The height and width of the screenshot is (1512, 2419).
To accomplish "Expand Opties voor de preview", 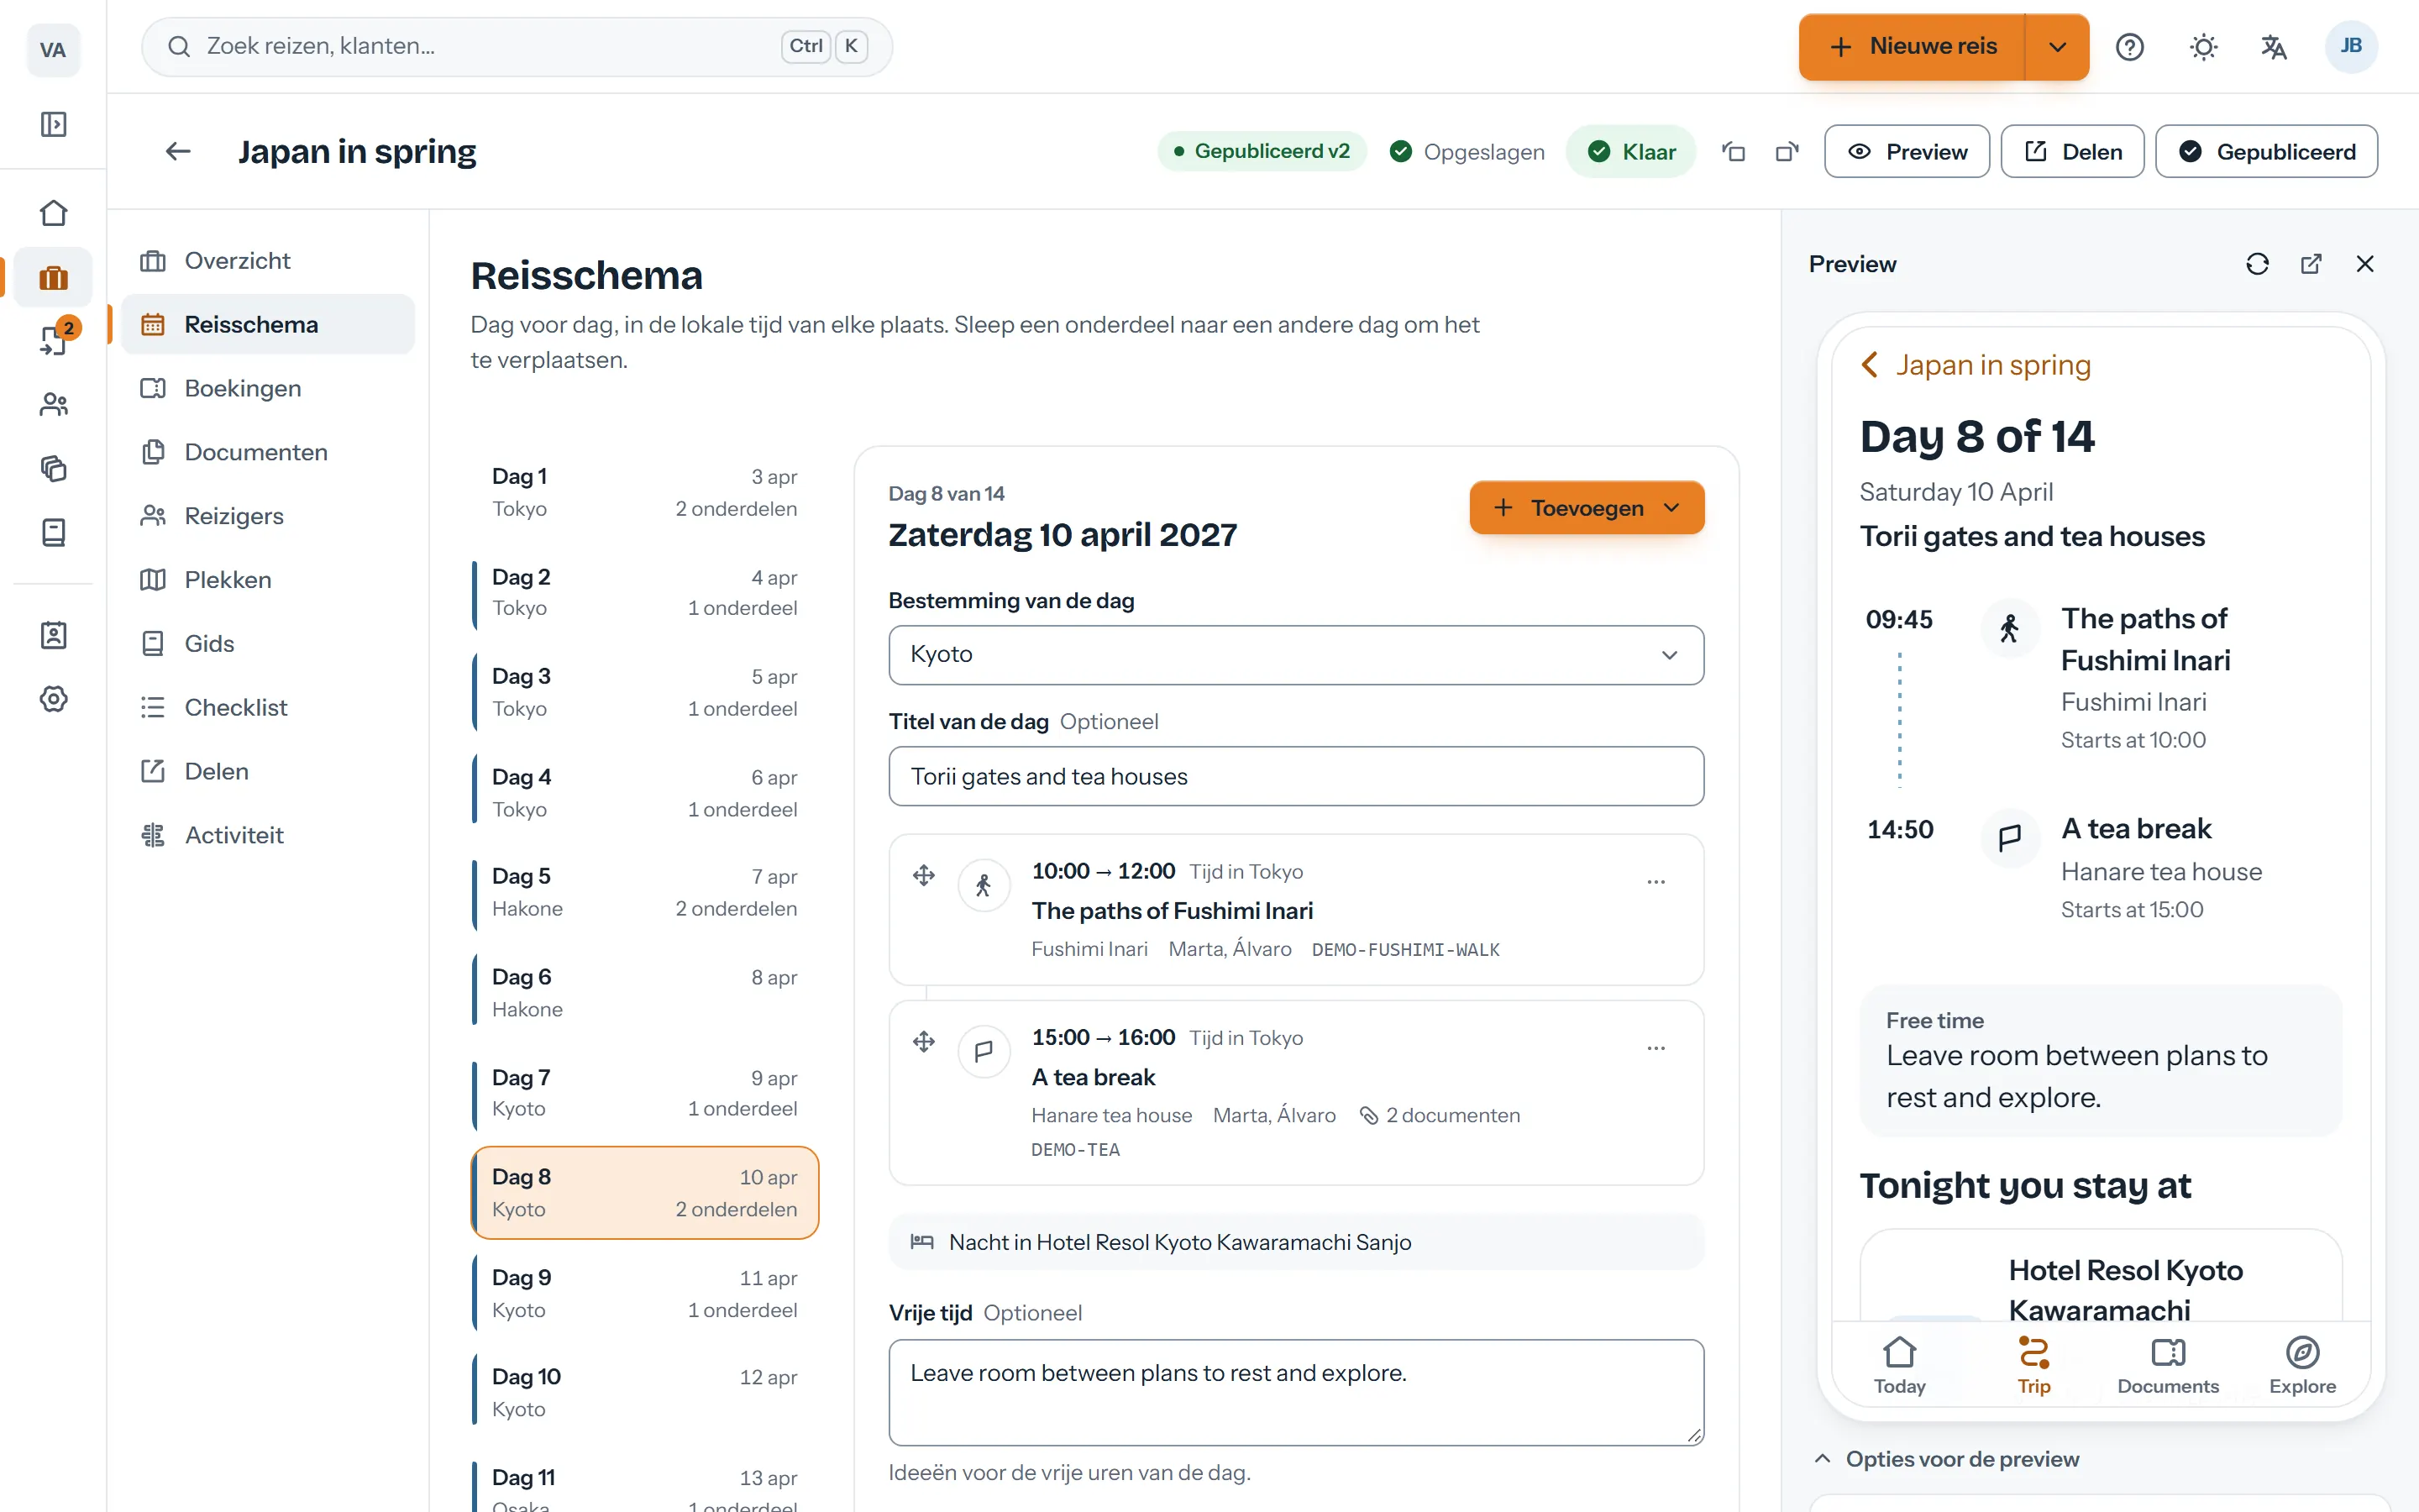I will coord(1947,1459).
